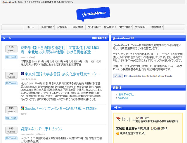The height and width of the screenshot is (143, 187).
Task: Open the 生活情報 menu
Action: (x=109, y=27)
